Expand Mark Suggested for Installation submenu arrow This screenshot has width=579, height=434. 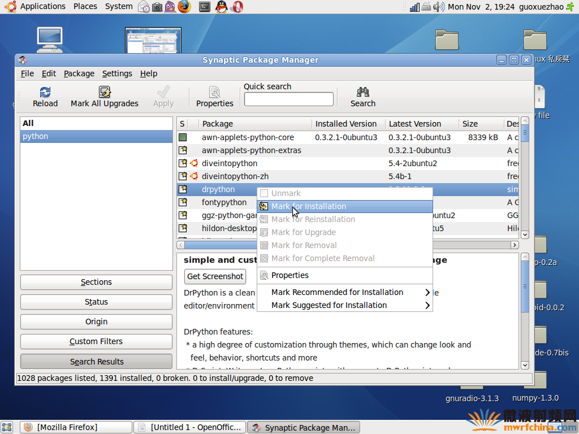pyautogui.click(x=427, y=305)
